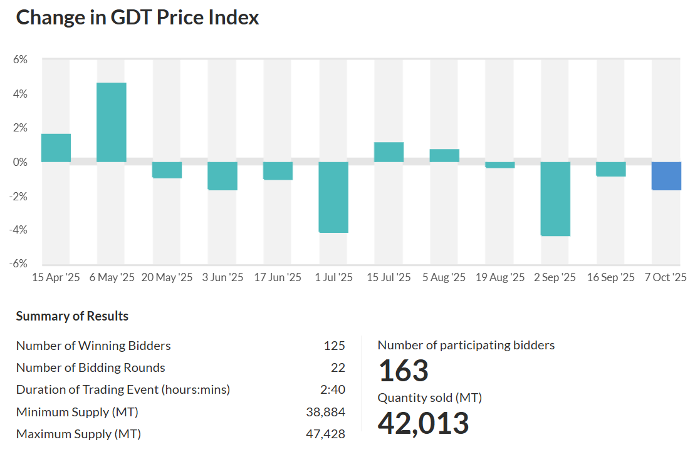
Task: Click the Summary of Results heading
Action: 72,316
